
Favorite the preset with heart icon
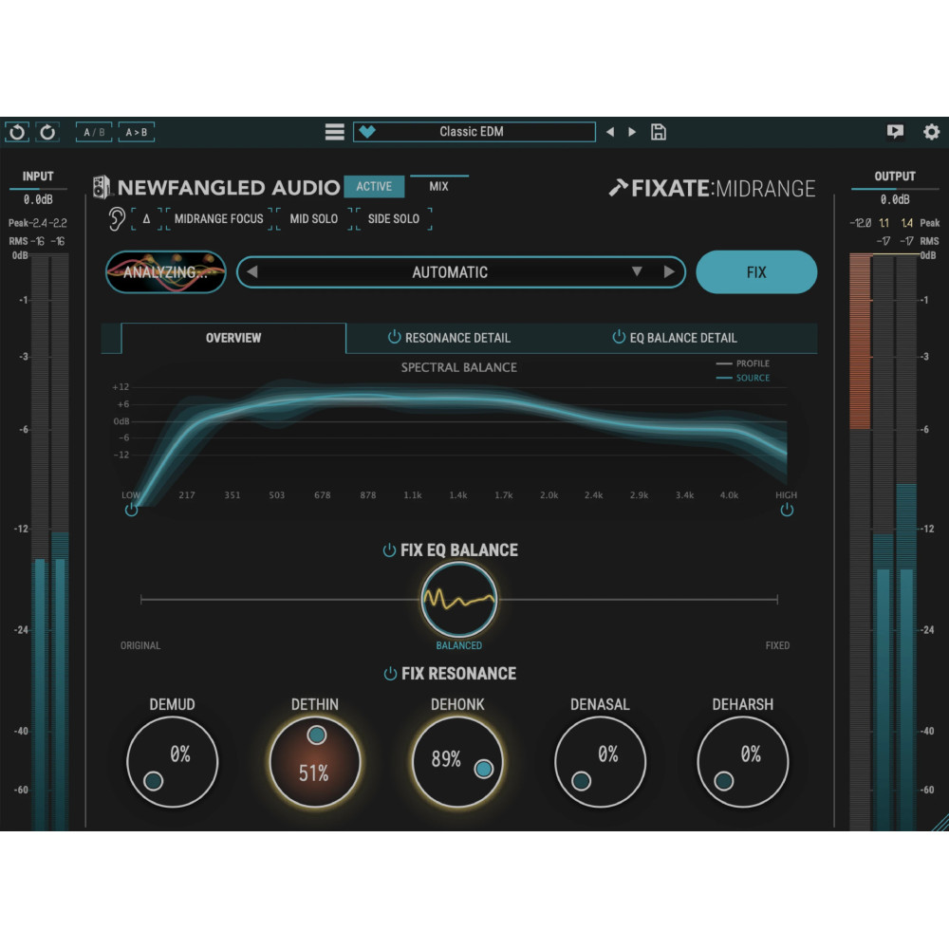point(367,132)
